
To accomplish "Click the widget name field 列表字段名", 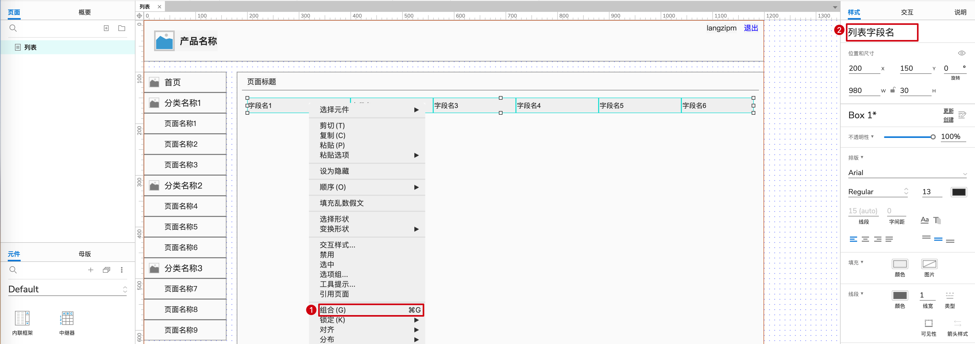I will point(882,33).
